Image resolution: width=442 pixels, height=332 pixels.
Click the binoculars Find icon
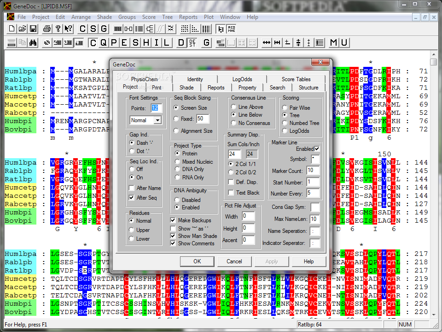pyautogui.click(x=33, y=42)
